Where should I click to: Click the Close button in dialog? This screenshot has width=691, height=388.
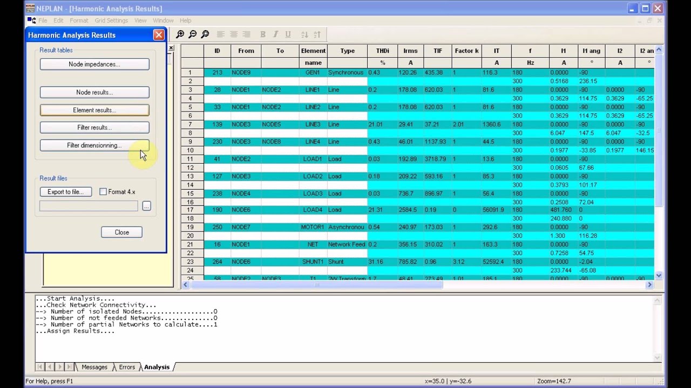[x=121, y=232]
